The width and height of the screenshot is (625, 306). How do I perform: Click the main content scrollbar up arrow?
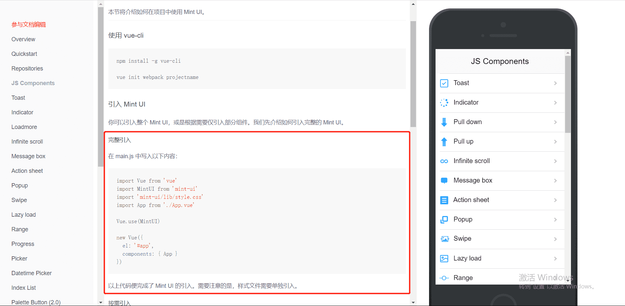click(x=413, y=4)
